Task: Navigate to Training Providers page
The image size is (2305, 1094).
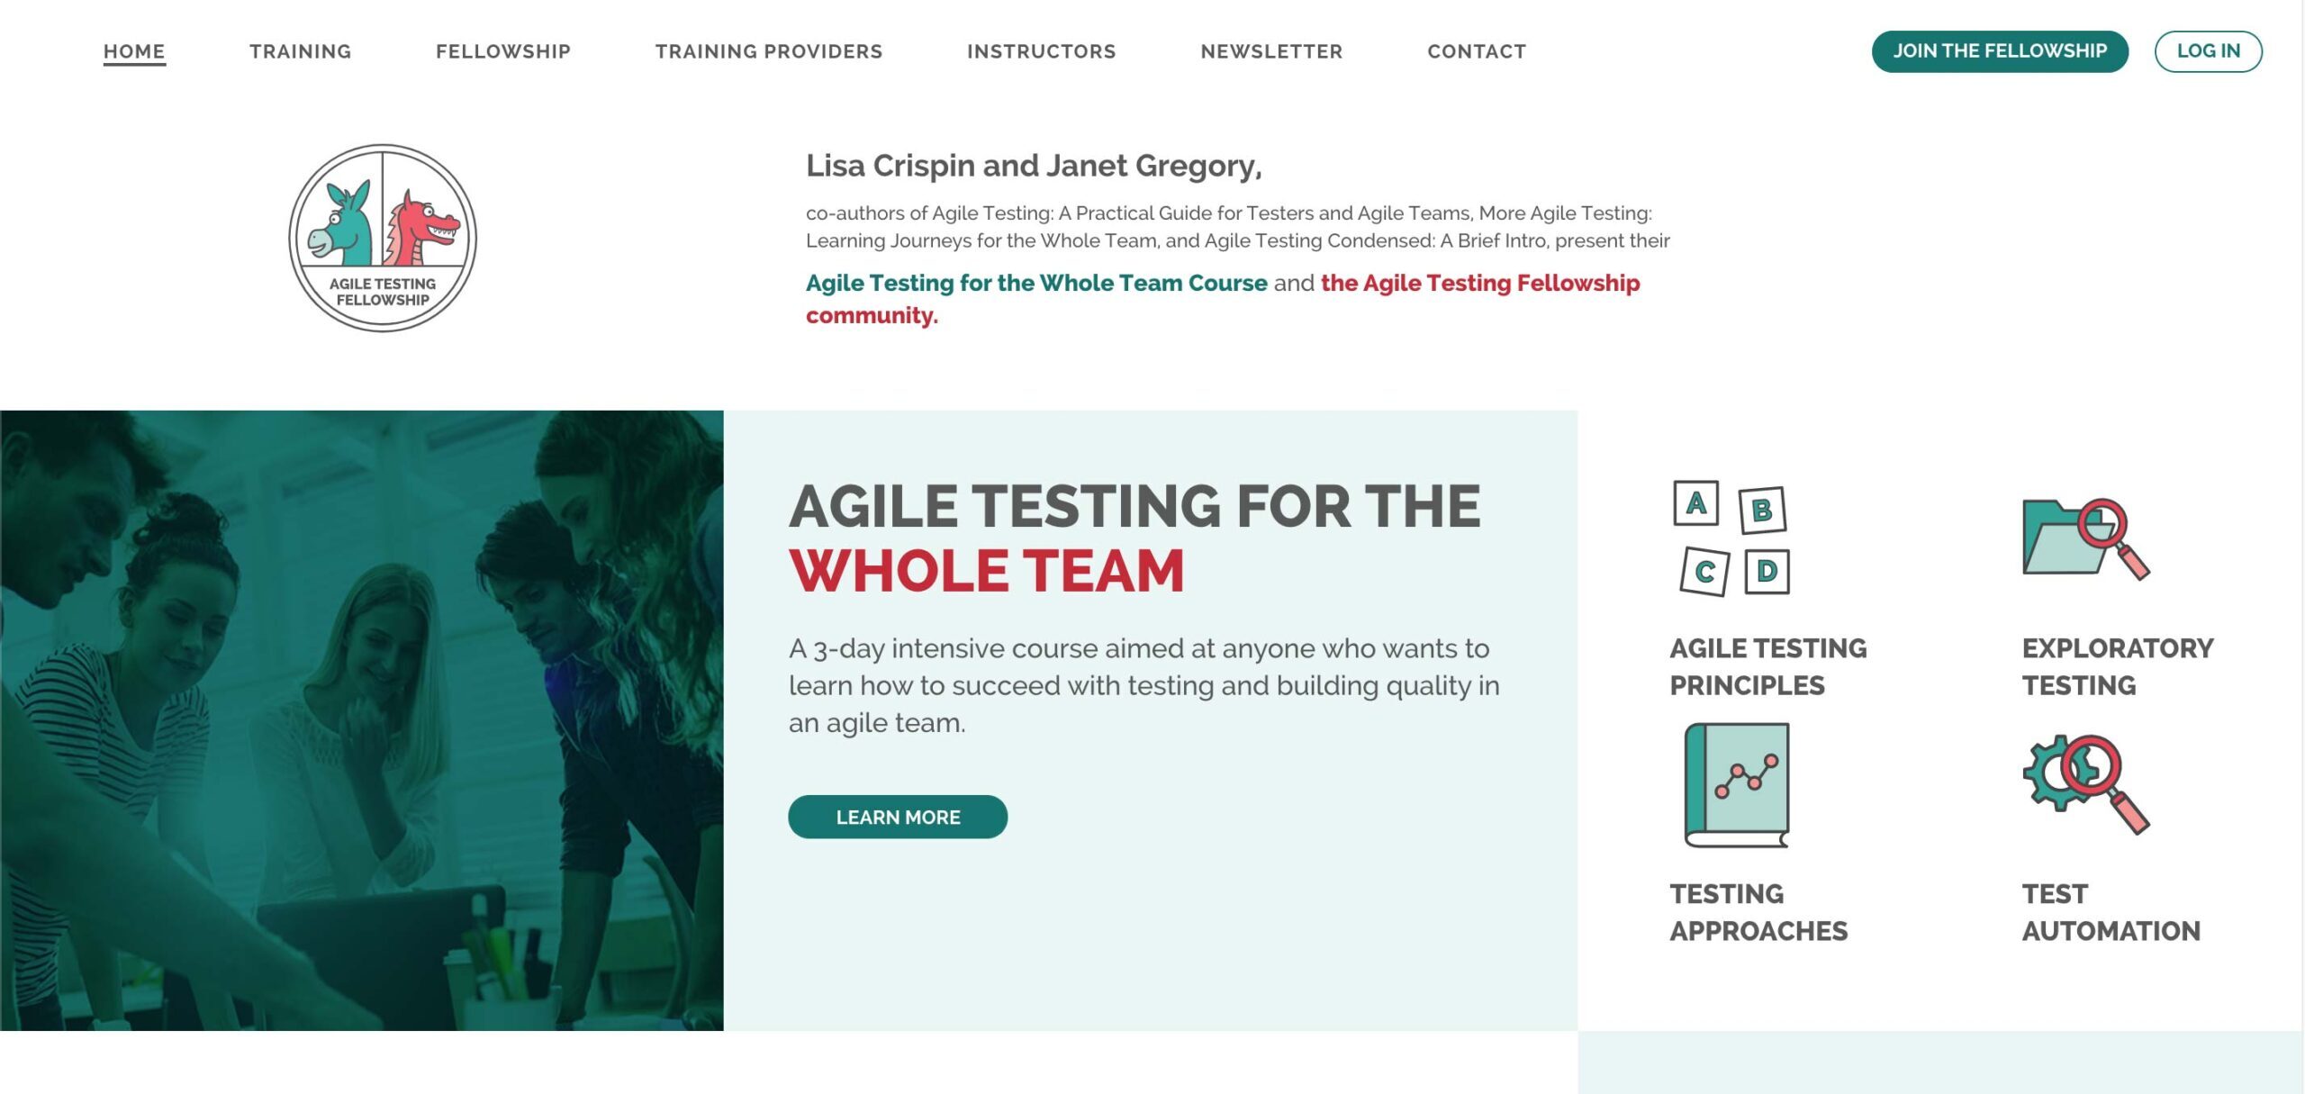Action: coord(769,51)
